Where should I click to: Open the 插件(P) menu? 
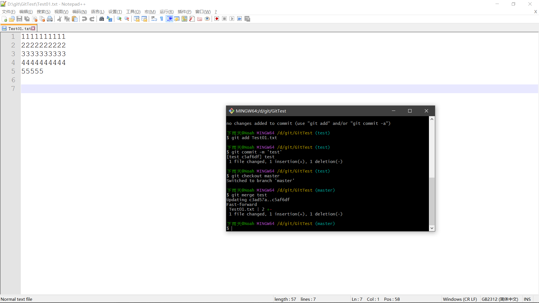click(184, 12)
